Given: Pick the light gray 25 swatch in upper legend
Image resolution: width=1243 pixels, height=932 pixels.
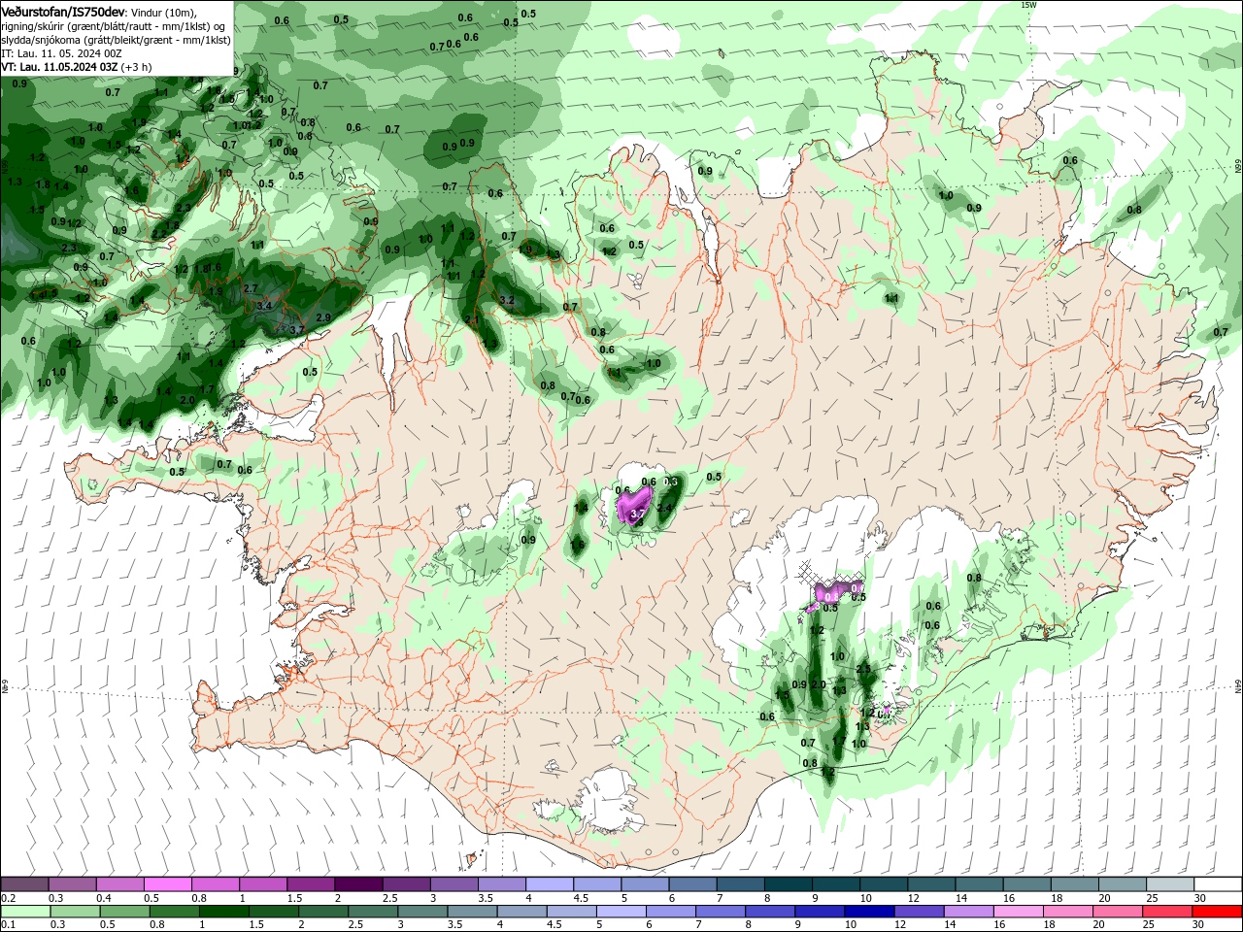Looking at the screenshot, I should tap(1170, 884).
